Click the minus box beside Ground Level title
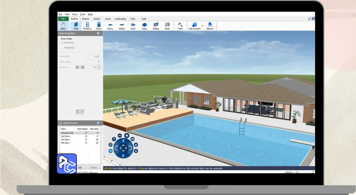The width and height of the screenshot is (356, 195). (60, 123)
